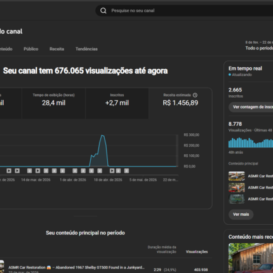Click the magnifier search icon
This screenshot has width=273, height=273.
click(103, 11)
